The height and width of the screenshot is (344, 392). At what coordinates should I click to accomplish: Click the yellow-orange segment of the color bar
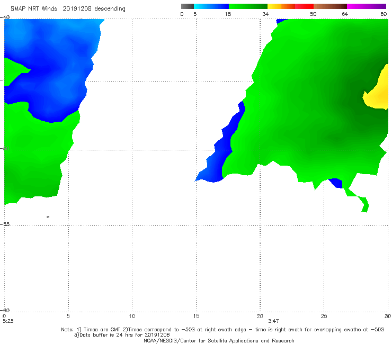[x=281, y=6]
